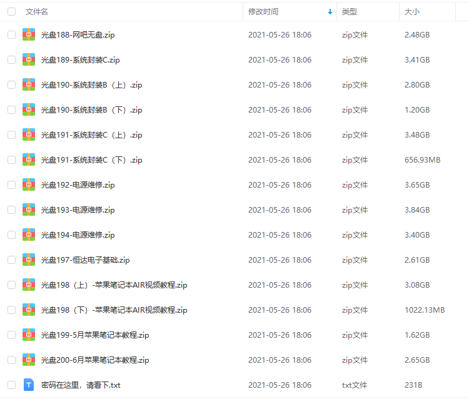
Task: Toggle the select-all checkbox in header
Action: [12, 12]
